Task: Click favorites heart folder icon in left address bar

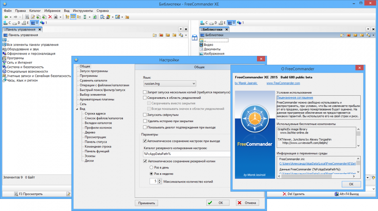Action: [161, 35]
